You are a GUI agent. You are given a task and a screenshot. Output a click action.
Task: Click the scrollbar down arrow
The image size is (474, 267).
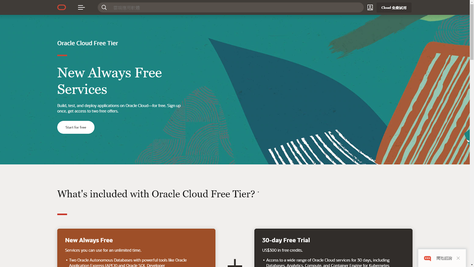coord(472,265)
